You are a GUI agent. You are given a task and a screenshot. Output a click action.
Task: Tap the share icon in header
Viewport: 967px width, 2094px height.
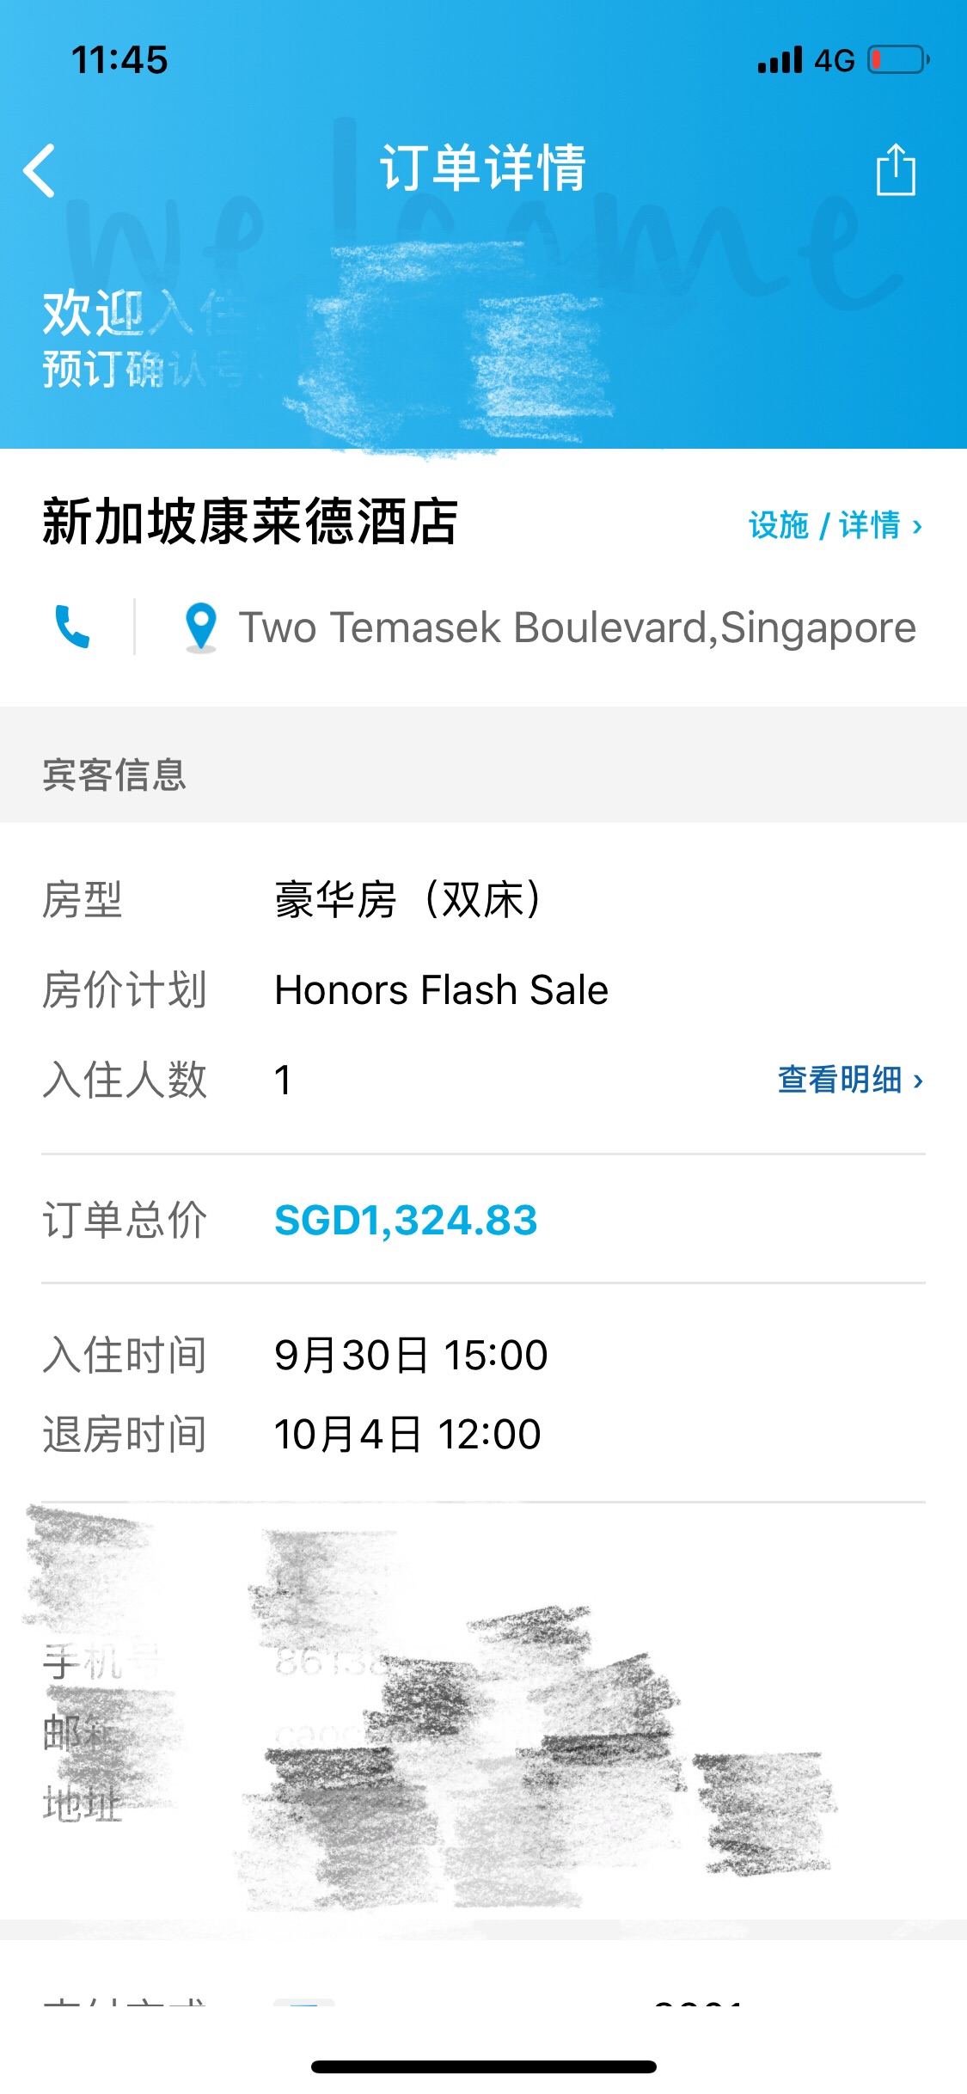tap(896, 169)
